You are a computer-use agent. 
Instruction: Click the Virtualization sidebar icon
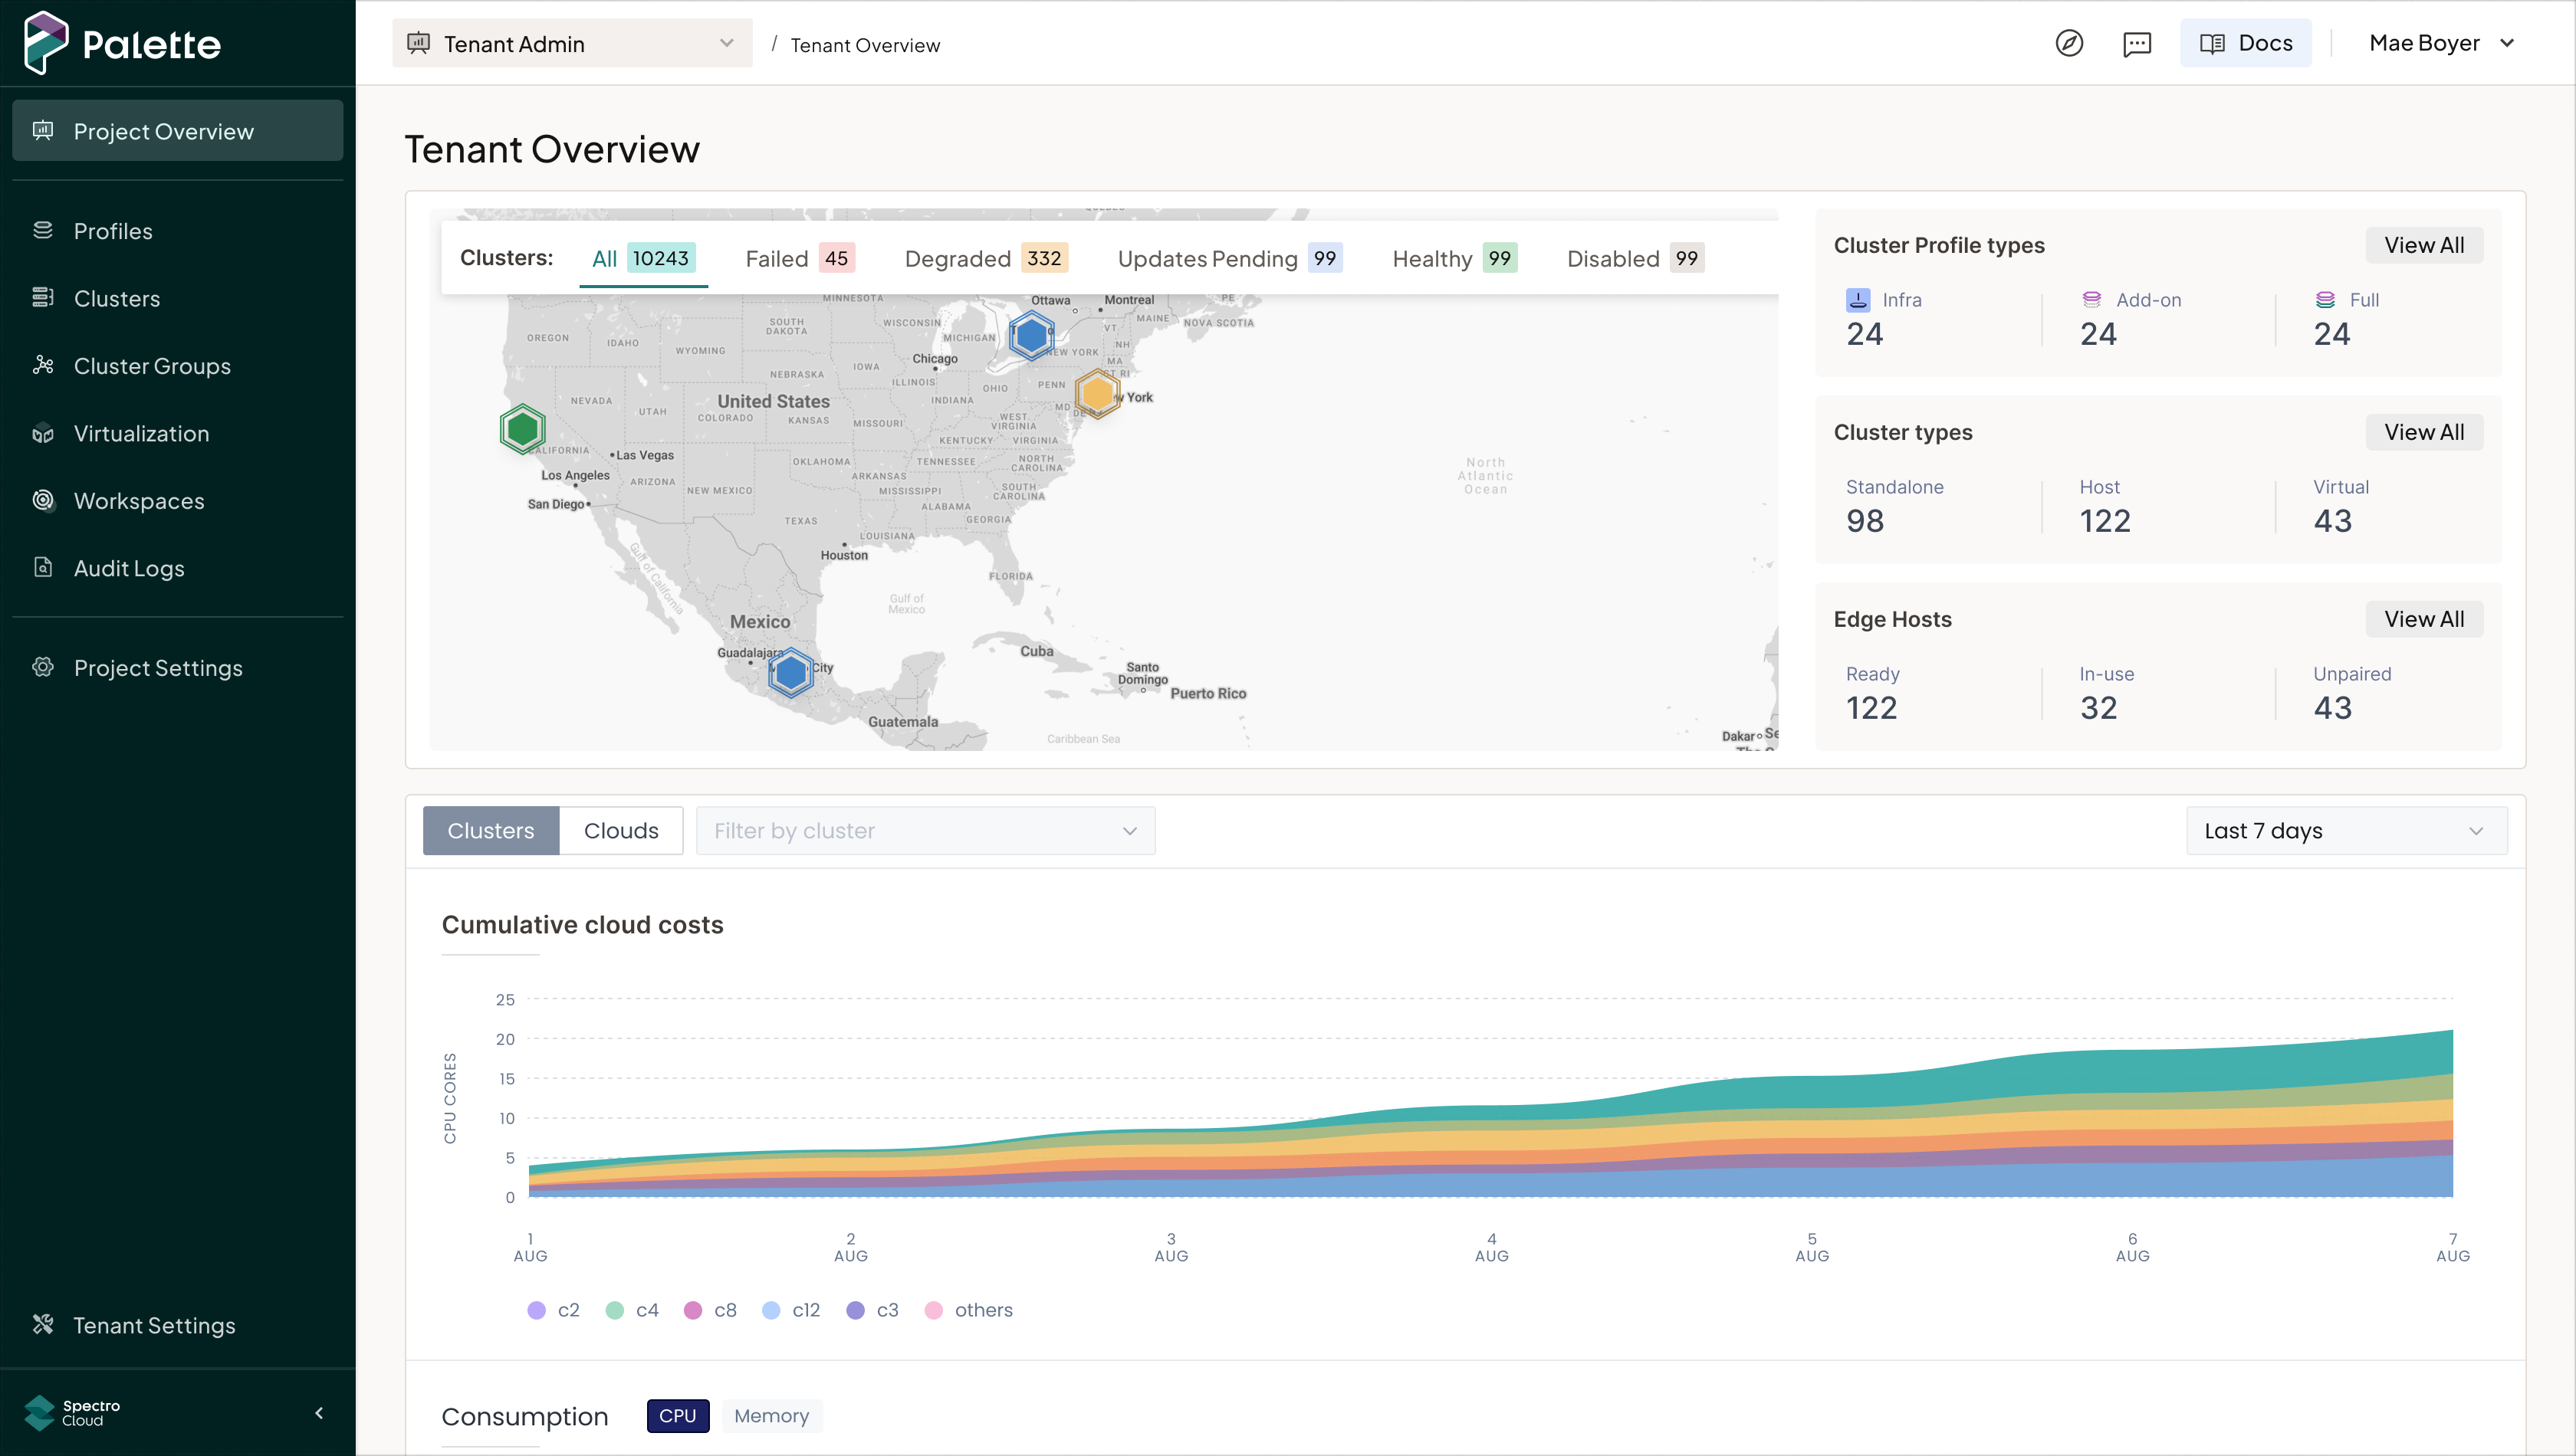point(43,433)
